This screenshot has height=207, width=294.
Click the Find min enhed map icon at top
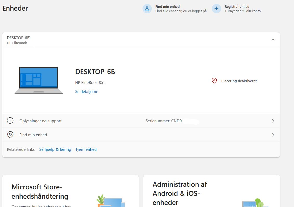(147, 9)
